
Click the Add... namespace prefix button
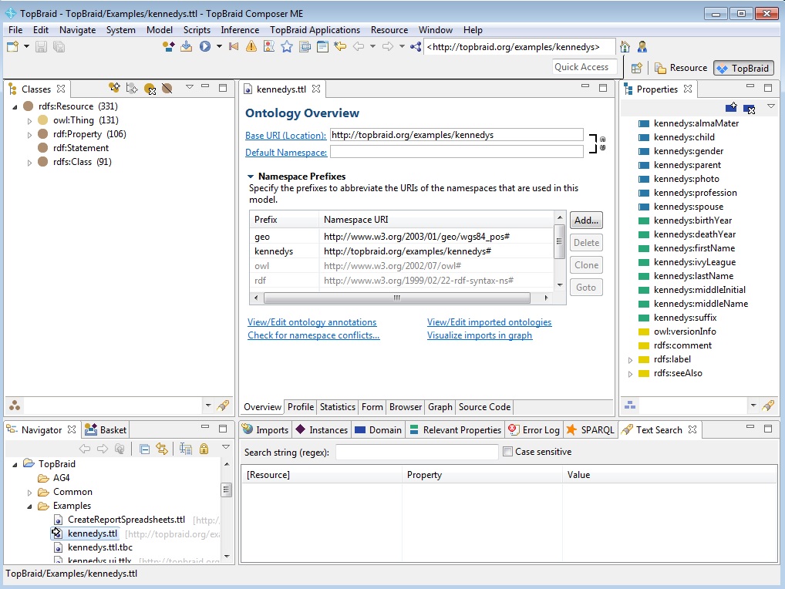click(586, 220)
